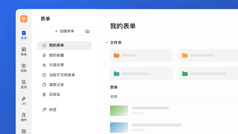Open the 表单 section in left rail
The height and width of the screenshot is (134, 238).
tap(24, 35)
